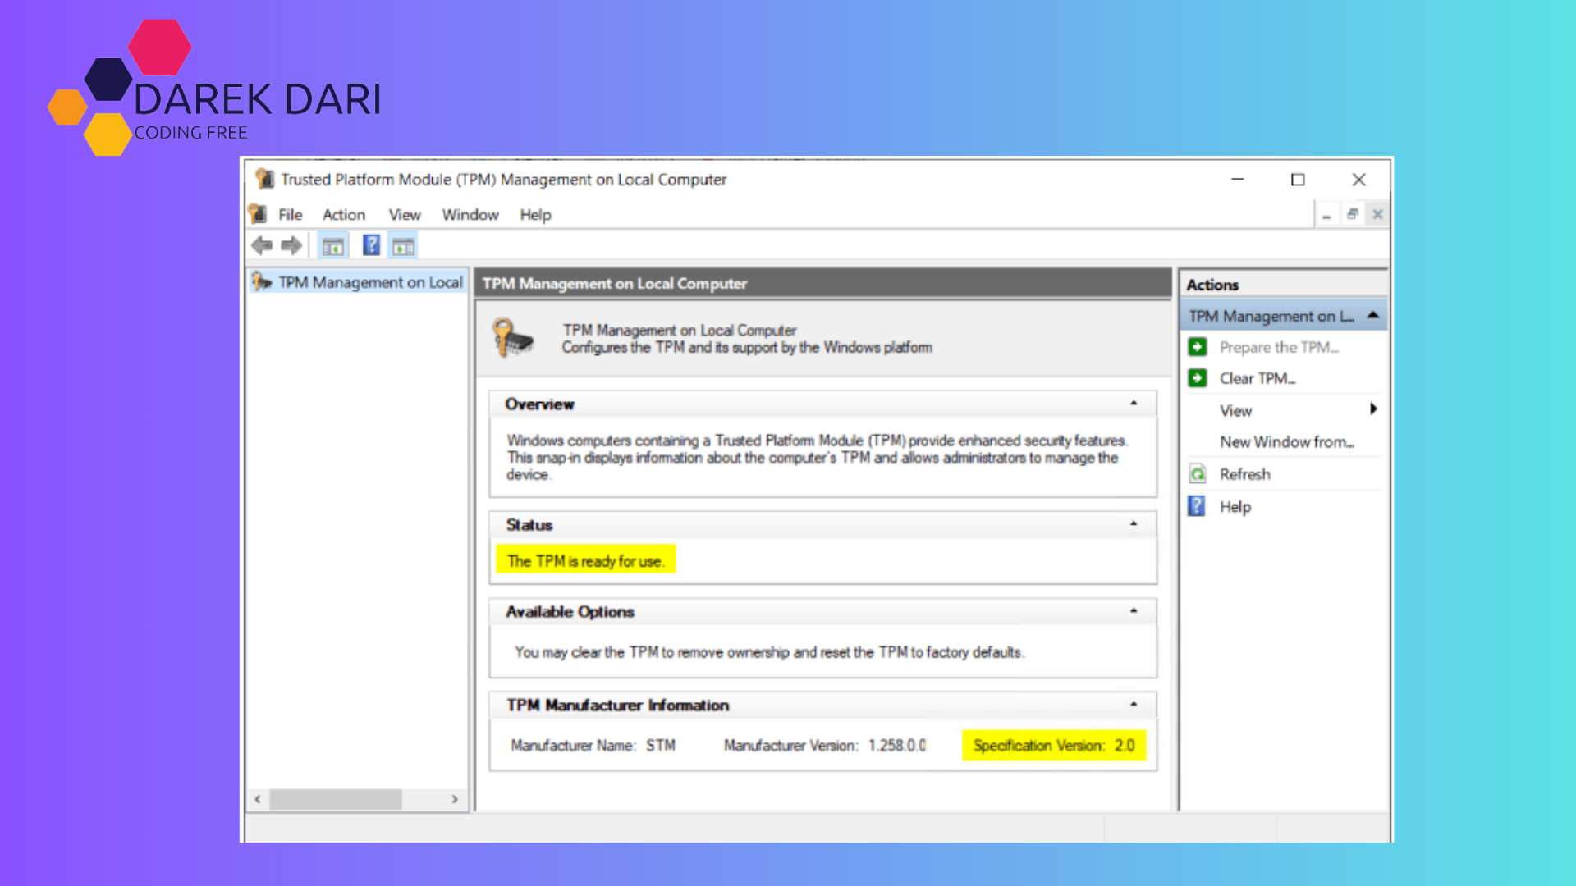
Task: Click the forward navigation arrow icon
Action: click(x=290, y=244)
